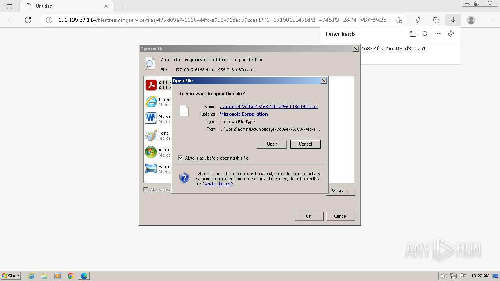Launch Chrome from taskbar
The width and height of the screenshot is (500, 281).
[x=71, y=276]
